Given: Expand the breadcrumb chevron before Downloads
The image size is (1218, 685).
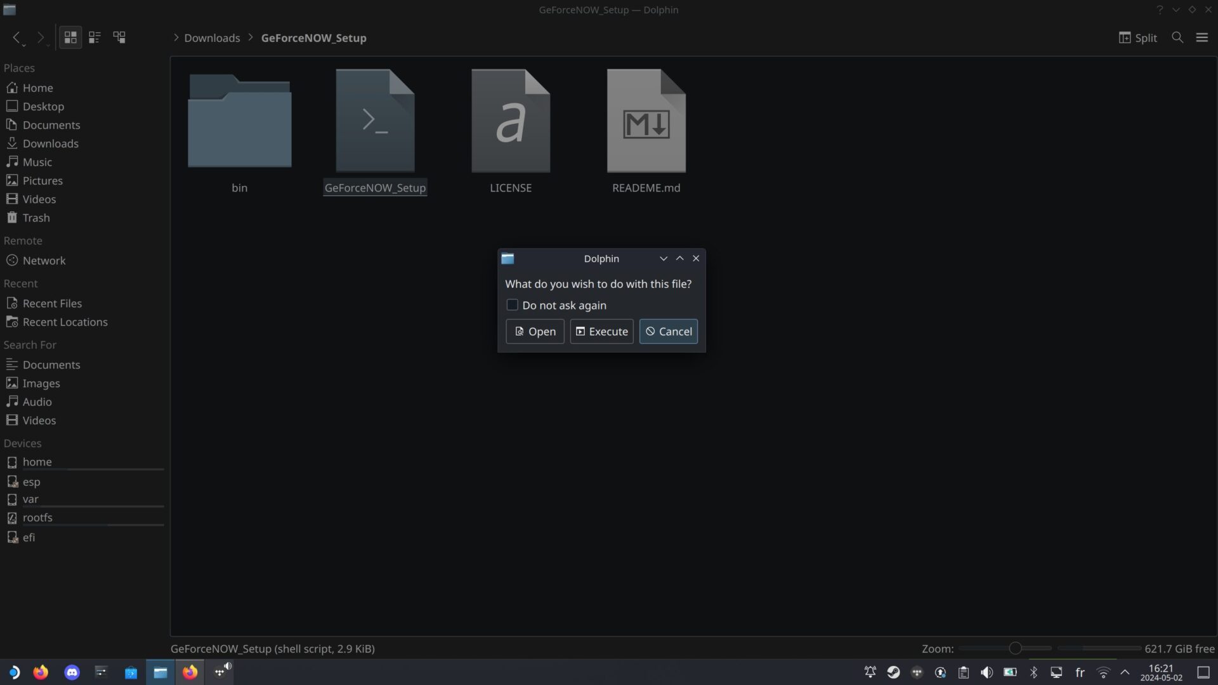Looking at the screenshot, I should click(x=176, y=37).
